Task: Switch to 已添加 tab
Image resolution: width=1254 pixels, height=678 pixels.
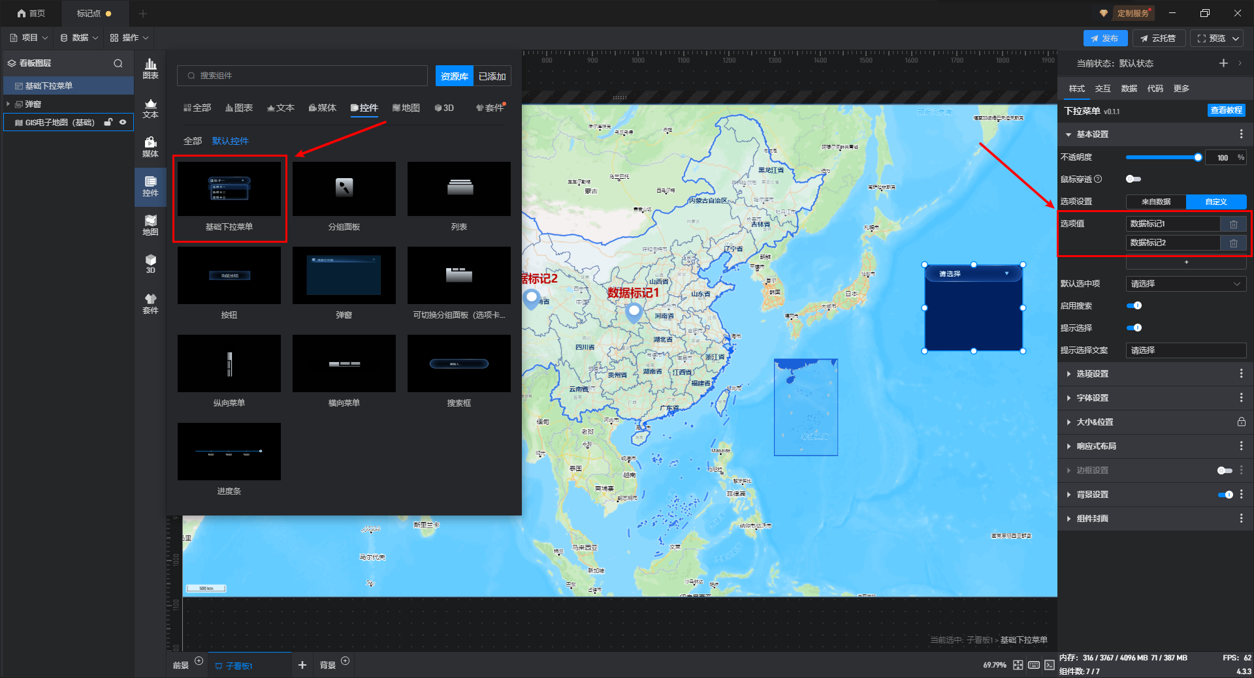Action: click(492, 76)
